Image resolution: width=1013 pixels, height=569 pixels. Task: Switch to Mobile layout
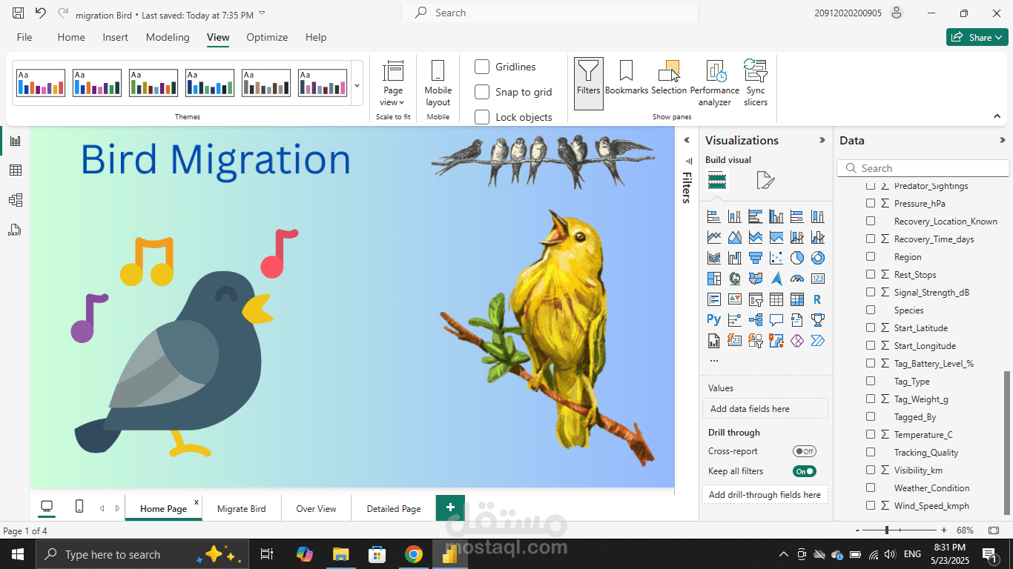[438, 83]
